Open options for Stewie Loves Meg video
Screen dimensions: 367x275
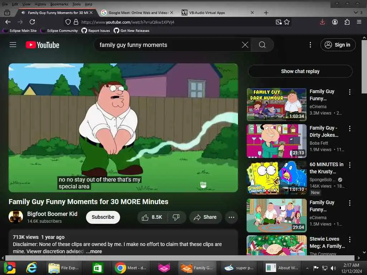pyautogui.click(x=350, y=240)
